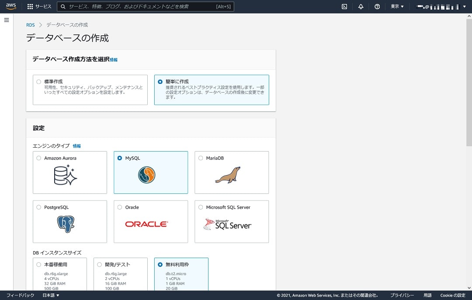Open the CloudShell terminal icon
Image resolution: width=472 pixels, height=300 pixels.
point(344,7)
